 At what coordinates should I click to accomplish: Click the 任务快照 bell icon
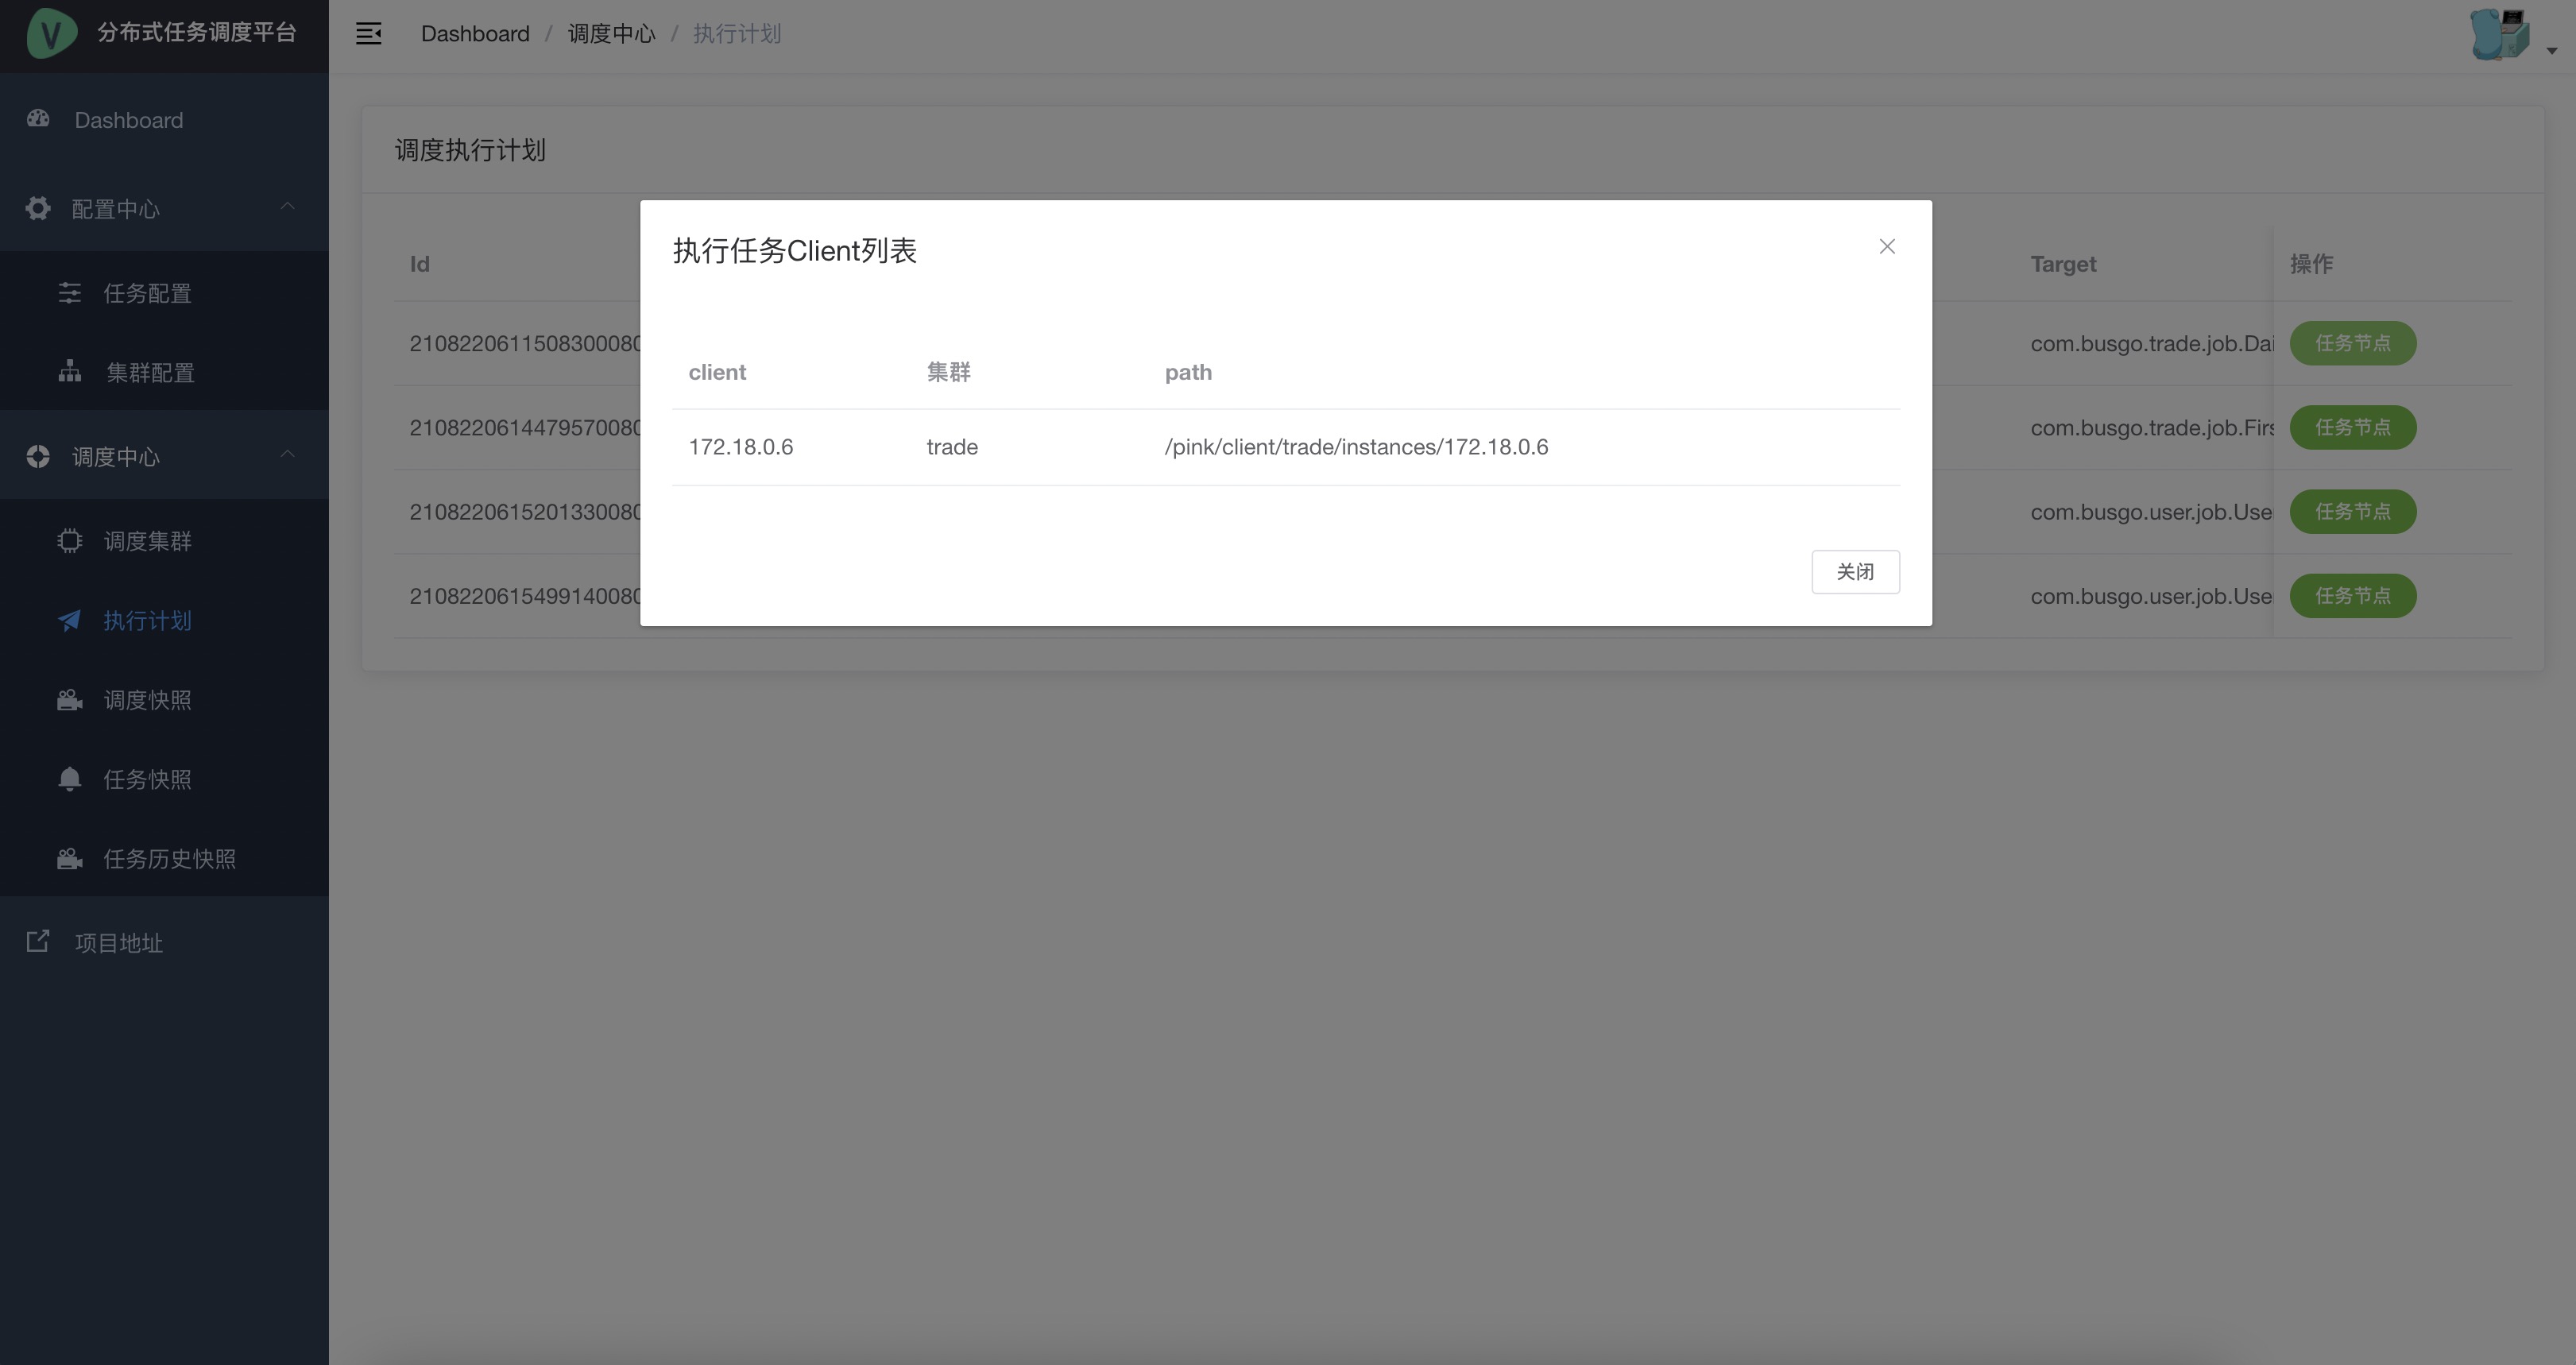69,779
